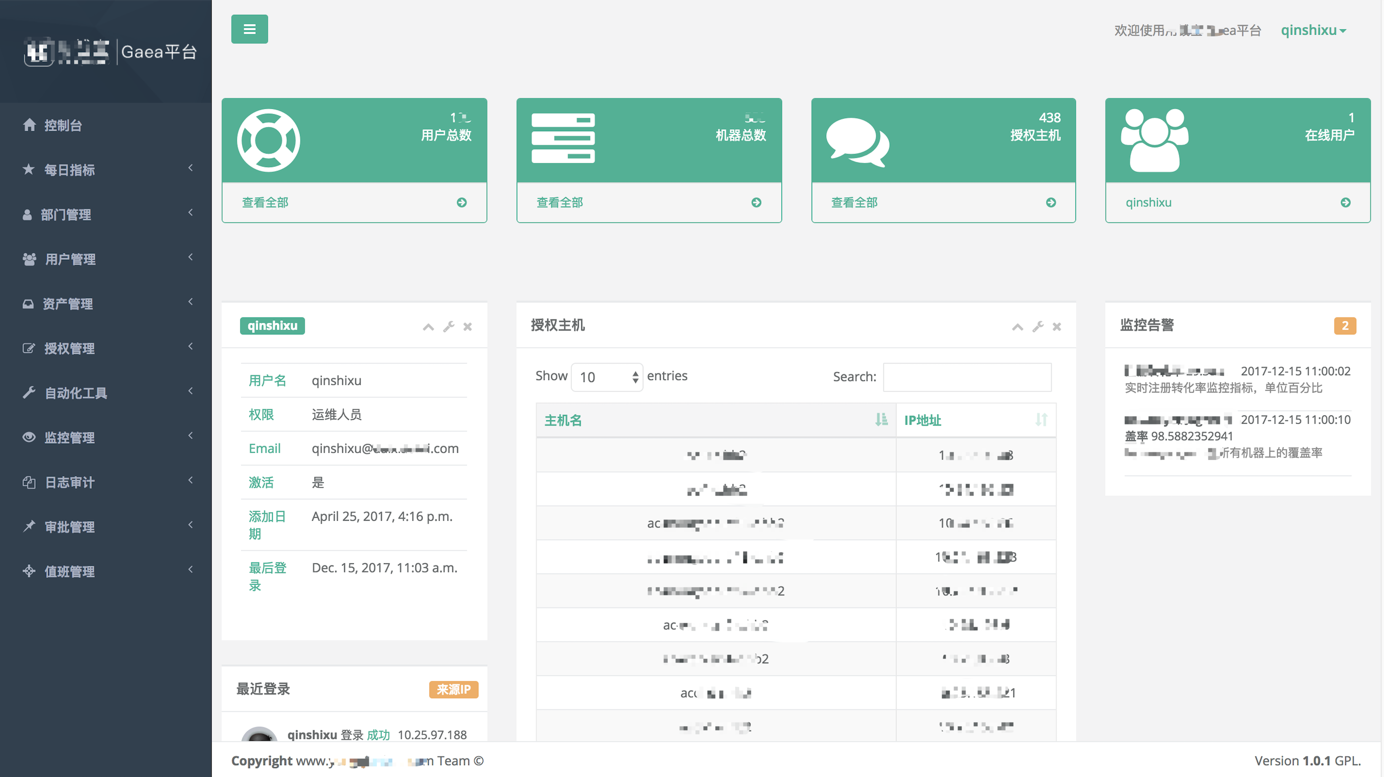The width and height of the screenshot is (1384, 777).
Task: Expand the 监控管理 menu chevron
Action: click(x=190, y=436)
